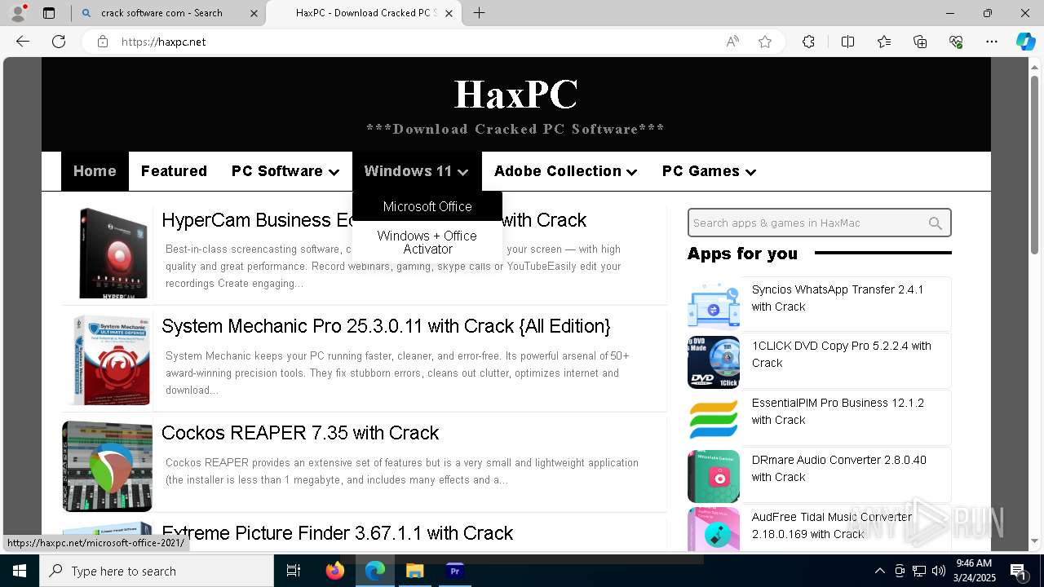The image size is (1044, 587).
Task: Open the tab actions menu icon
Action: 49,13
